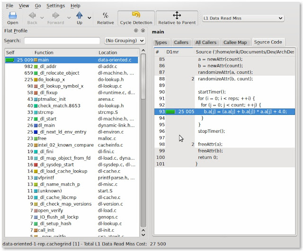Select the vfprintf function row
303x251 pixels.
tap(71, 178)
